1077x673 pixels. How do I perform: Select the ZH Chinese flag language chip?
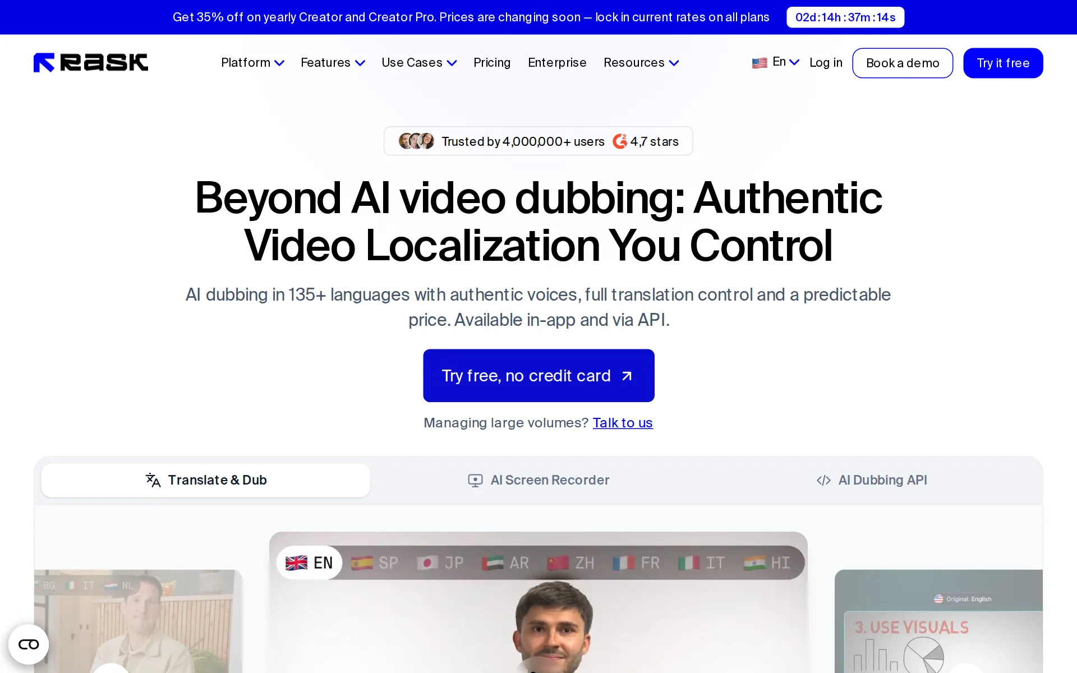tap(571, 563)
